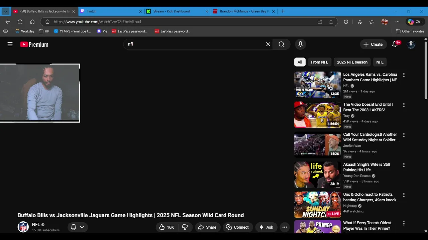Run search with the magnifier button
Screen dimensions: 428x240
tap(282, 44)
